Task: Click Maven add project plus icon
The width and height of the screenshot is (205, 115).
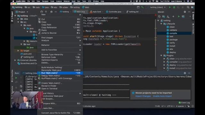Action: (x=173, y=17)
